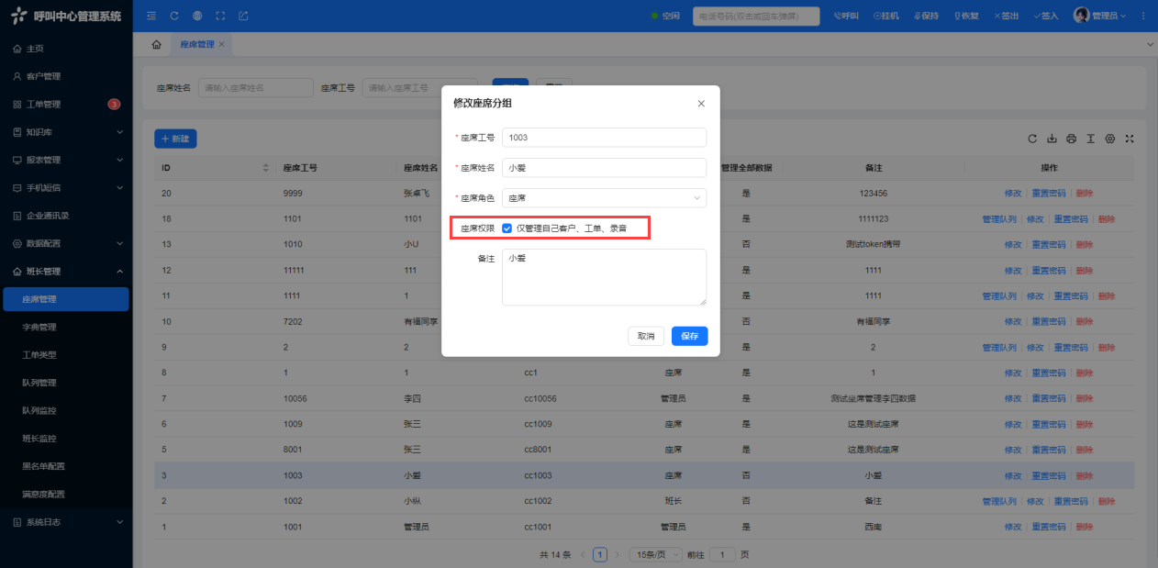Open table column settings gear icon
The height and width of the screenshot is (568, 1158).
click(x=1110, y=139)
